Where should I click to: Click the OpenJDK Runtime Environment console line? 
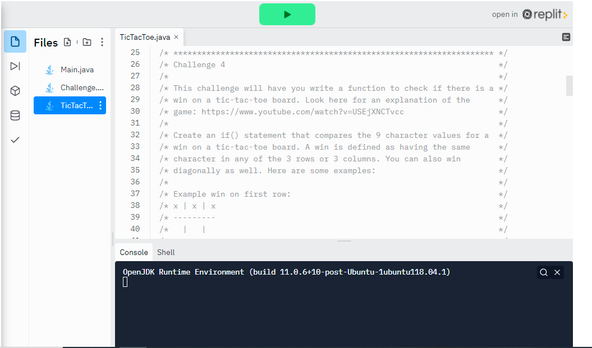pos(287,272)
